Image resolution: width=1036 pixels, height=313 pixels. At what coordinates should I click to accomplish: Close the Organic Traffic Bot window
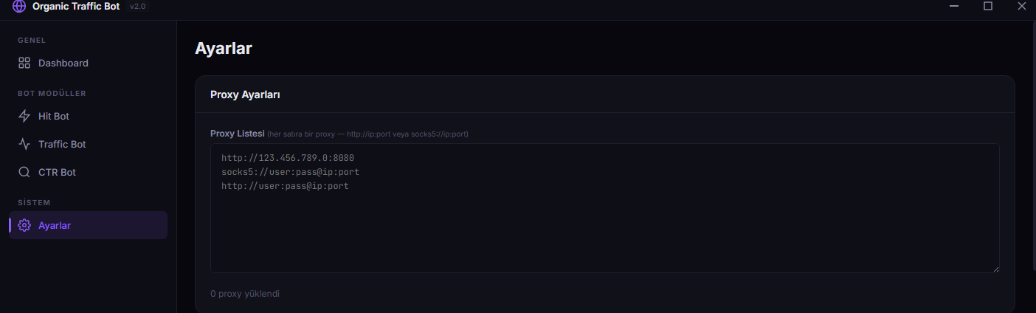(x=1021, y=7)
